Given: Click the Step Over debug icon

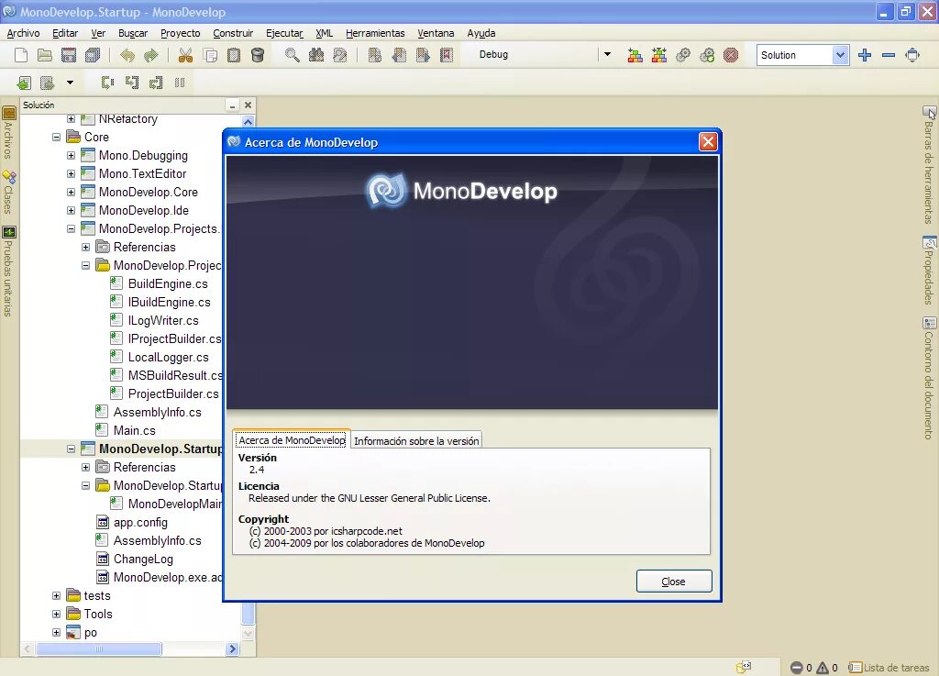Looking at the screenshot, I should [x=107, y=83].
